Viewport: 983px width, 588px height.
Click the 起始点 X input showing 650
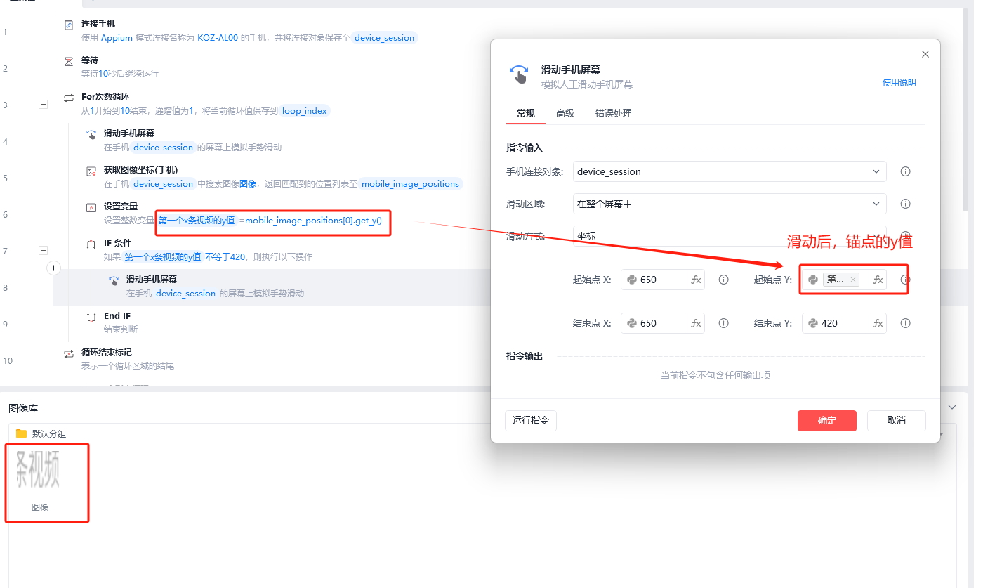pos(654,280)
